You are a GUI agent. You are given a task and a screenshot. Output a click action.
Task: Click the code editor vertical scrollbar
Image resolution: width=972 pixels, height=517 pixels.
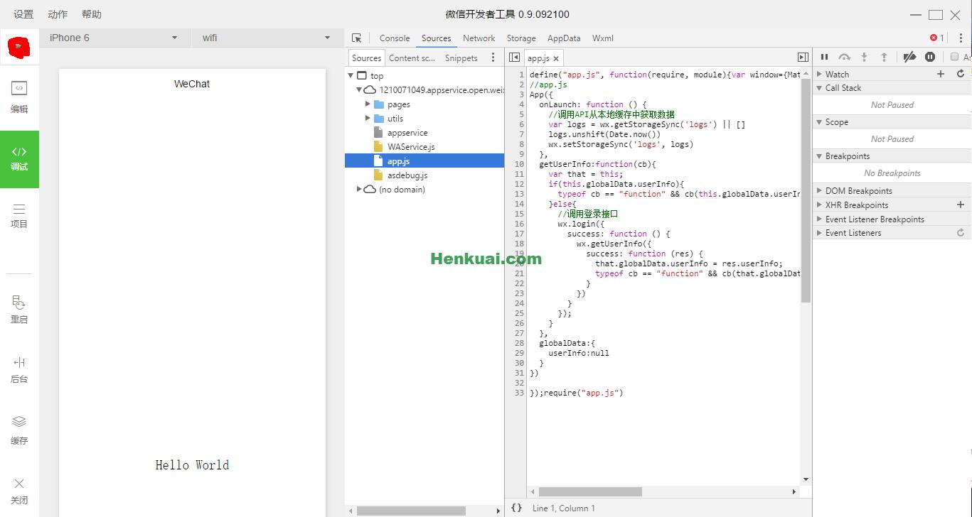[806, 190]
